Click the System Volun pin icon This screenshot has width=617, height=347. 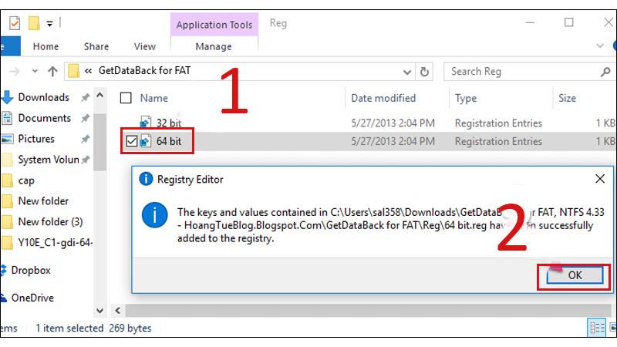click(85, 160)
